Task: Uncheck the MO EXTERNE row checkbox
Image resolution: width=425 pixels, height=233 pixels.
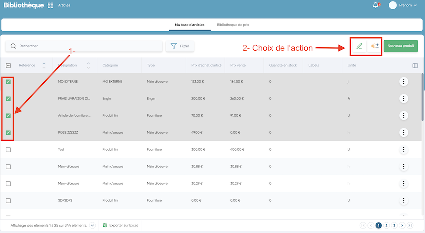Action: pos(8,82)
